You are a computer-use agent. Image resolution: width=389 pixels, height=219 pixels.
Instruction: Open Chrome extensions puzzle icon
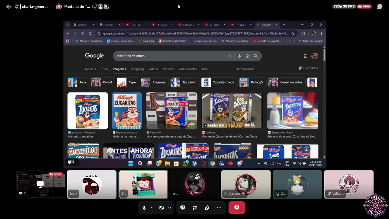click(x=303, y=33)
